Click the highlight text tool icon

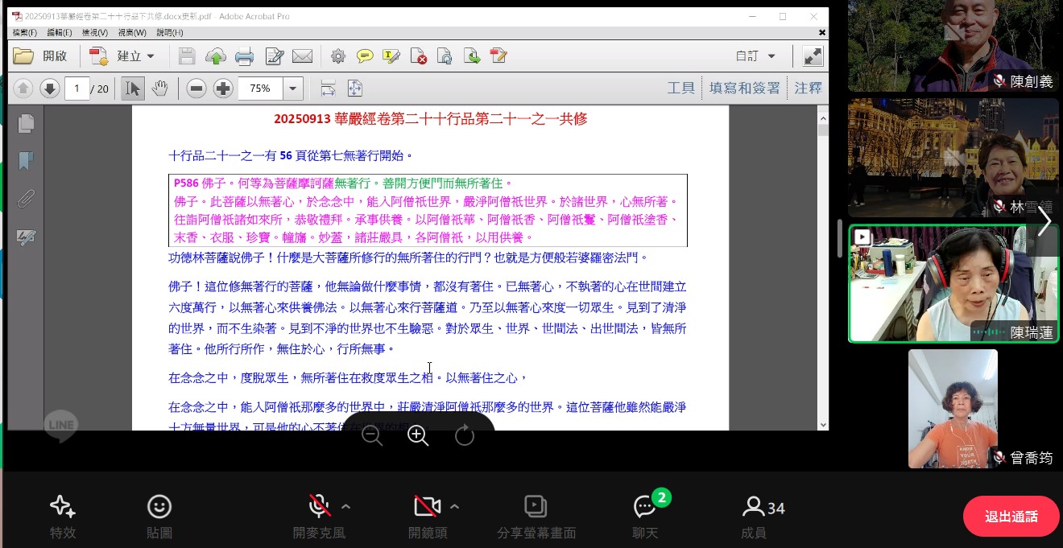pos(391,56)
